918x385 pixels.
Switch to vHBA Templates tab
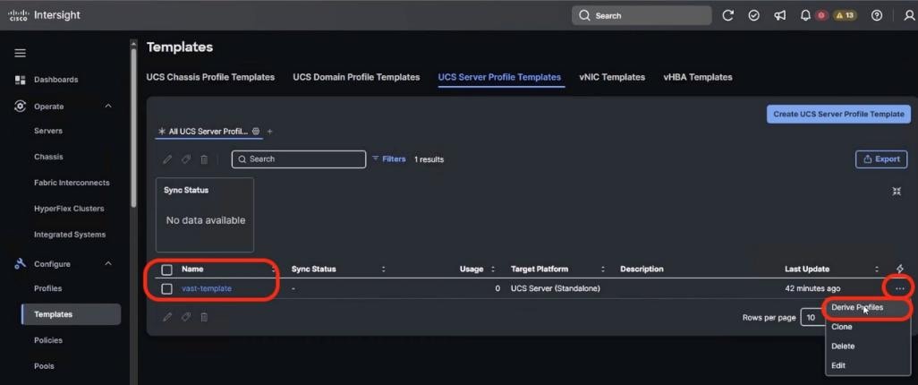[x=698, y=77]
